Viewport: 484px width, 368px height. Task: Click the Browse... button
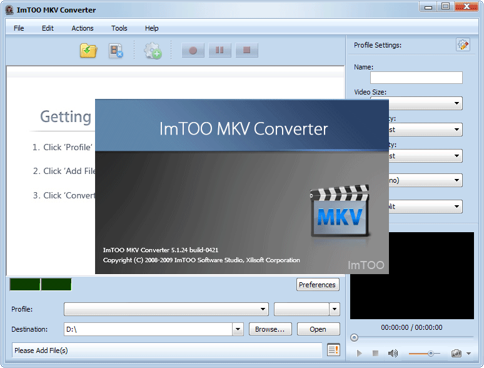point(270,329)
